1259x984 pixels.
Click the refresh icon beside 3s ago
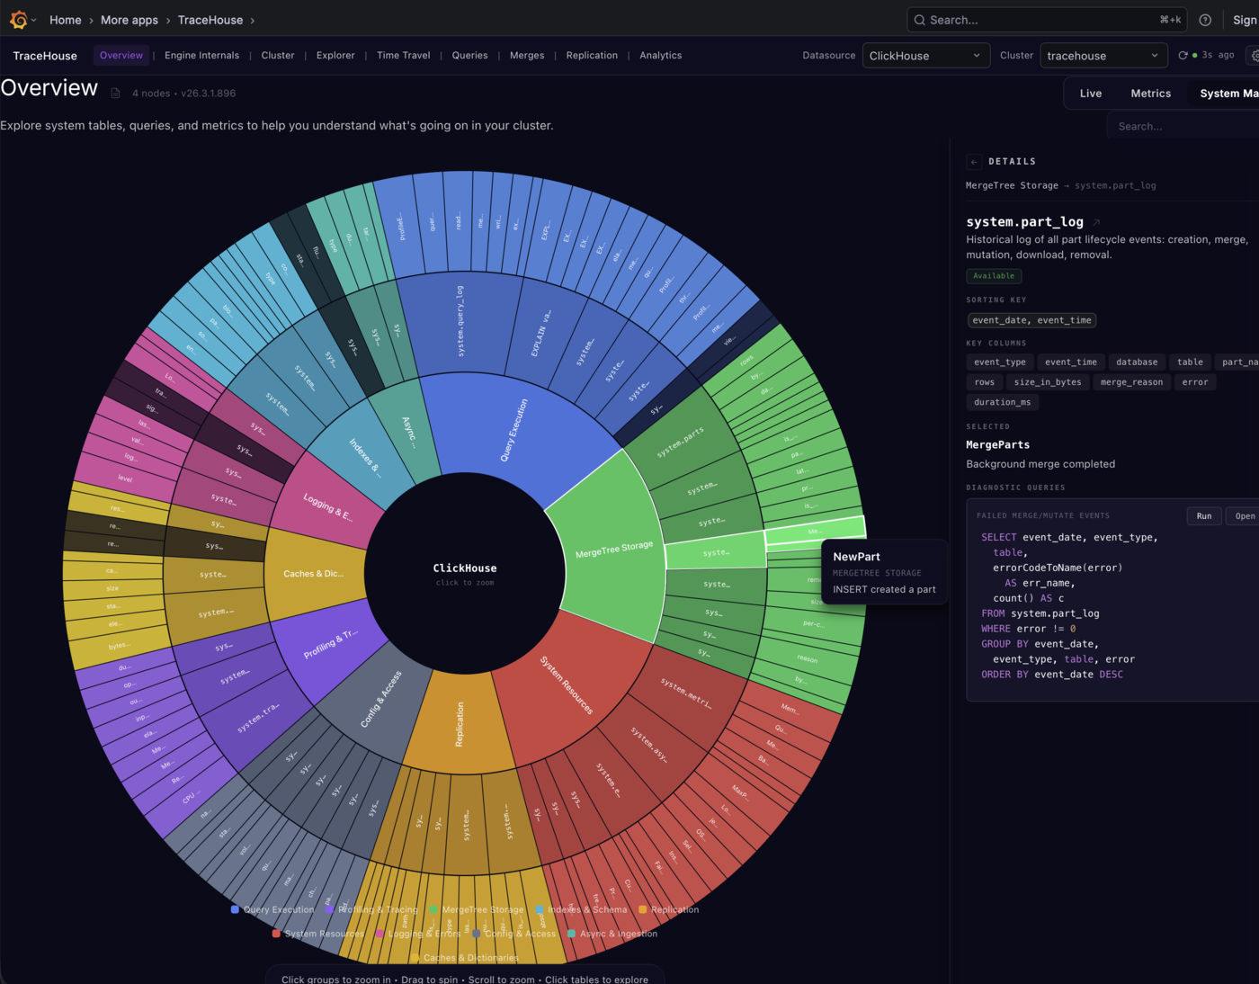point(1183,56)
